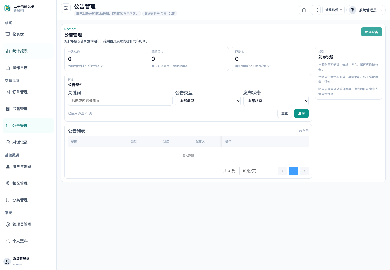
Task: Click the 暂无数据 empty table message
Action: coord(188,155)
